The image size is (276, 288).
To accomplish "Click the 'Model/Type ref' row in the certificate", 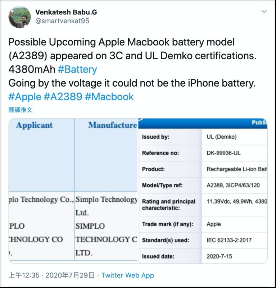I will (x=203, y=186).
